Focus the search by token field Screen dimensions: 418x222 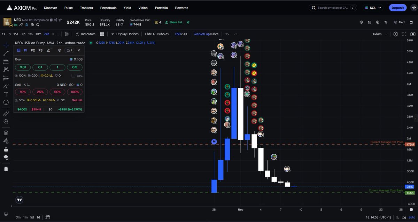point(333,8)
